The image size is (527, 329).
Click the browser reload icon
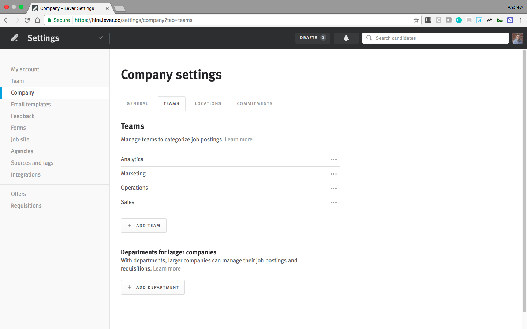[x=27, y=20]
